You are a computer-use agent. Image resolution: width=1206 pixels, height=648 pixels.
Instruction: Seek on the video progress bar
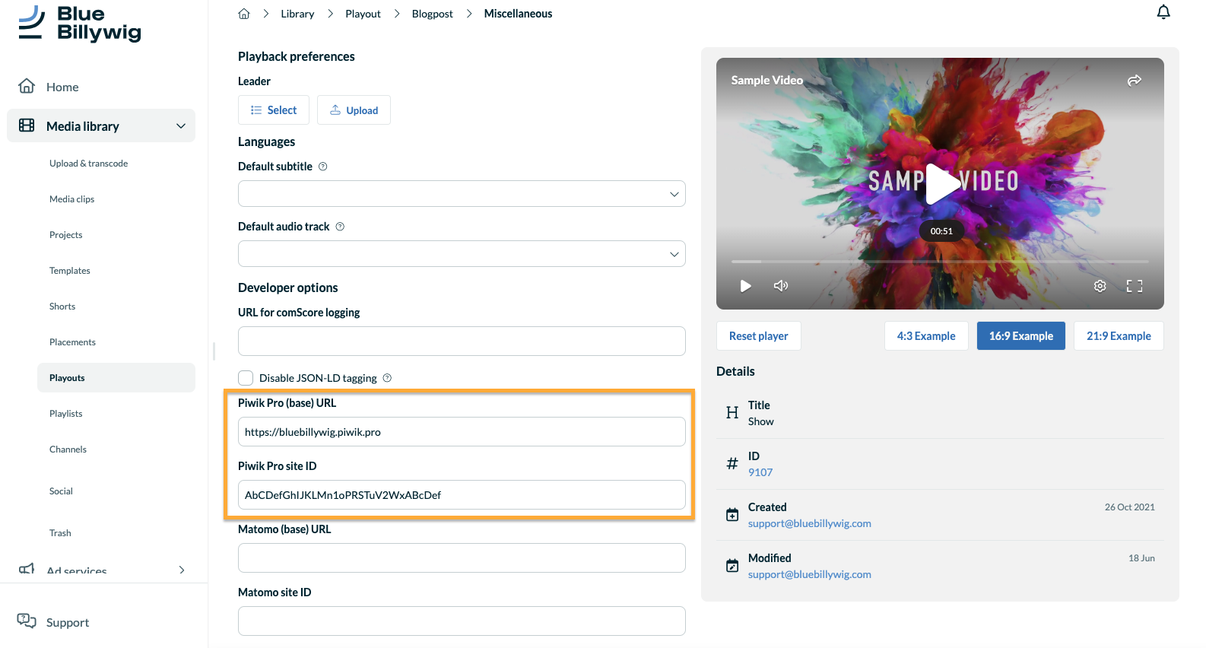click(x=940, y=262)
